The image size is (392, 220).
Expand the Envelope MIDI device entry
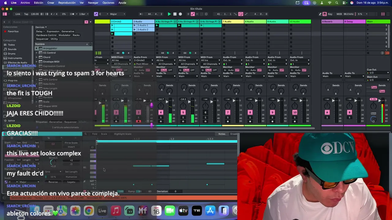pos(36,62)
